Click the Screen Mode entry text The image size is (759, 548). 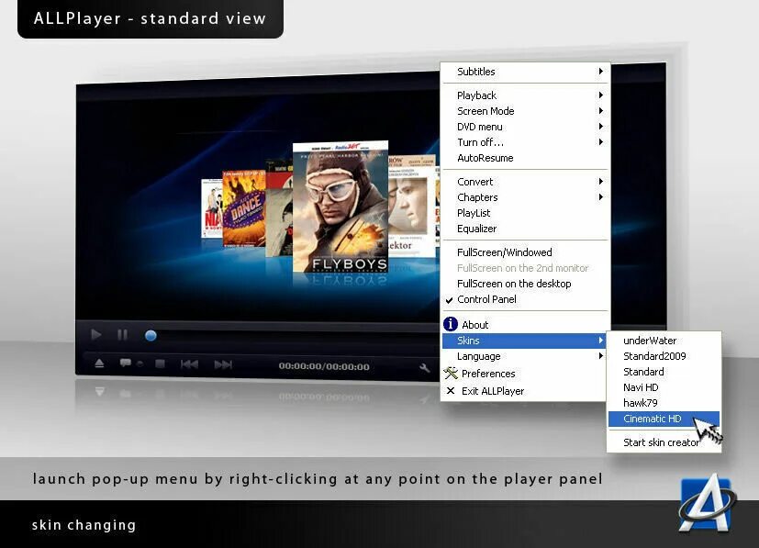pyautogui.click(x=486, y=111)
